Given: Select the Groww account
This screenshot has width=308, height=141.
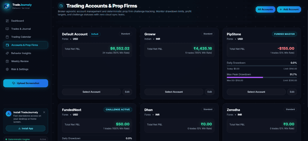Looking at the screenshot, I should coord(174,92).
